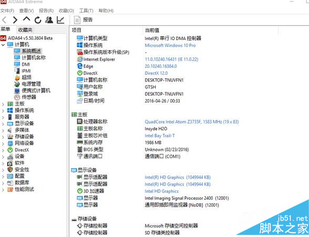Viewport: 309px width, 237px height.
Task: Collapse the 计算机 tree node
Action: [x=3, y=45]
